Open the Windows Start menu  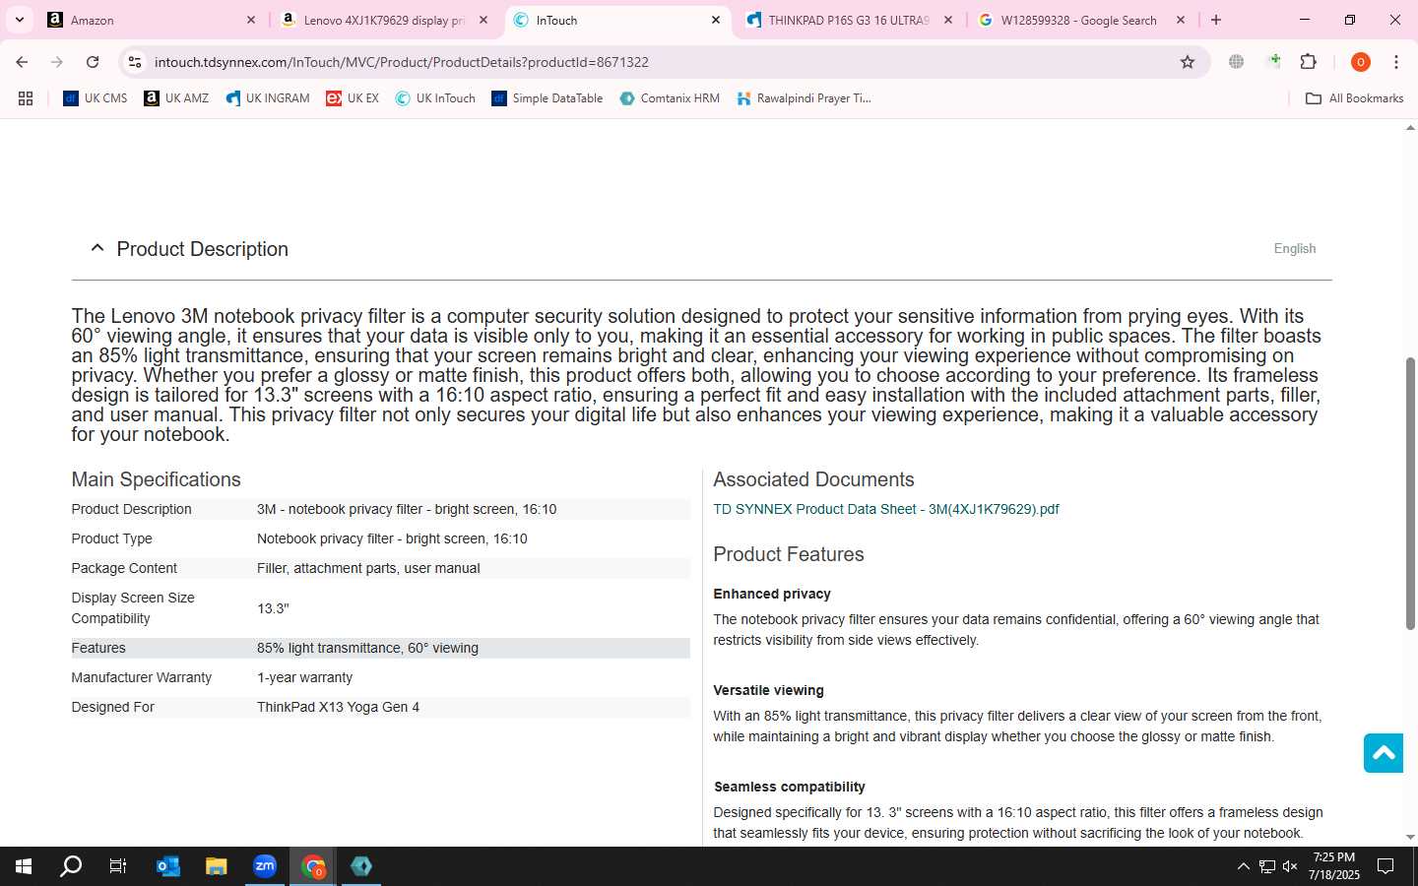24,866
